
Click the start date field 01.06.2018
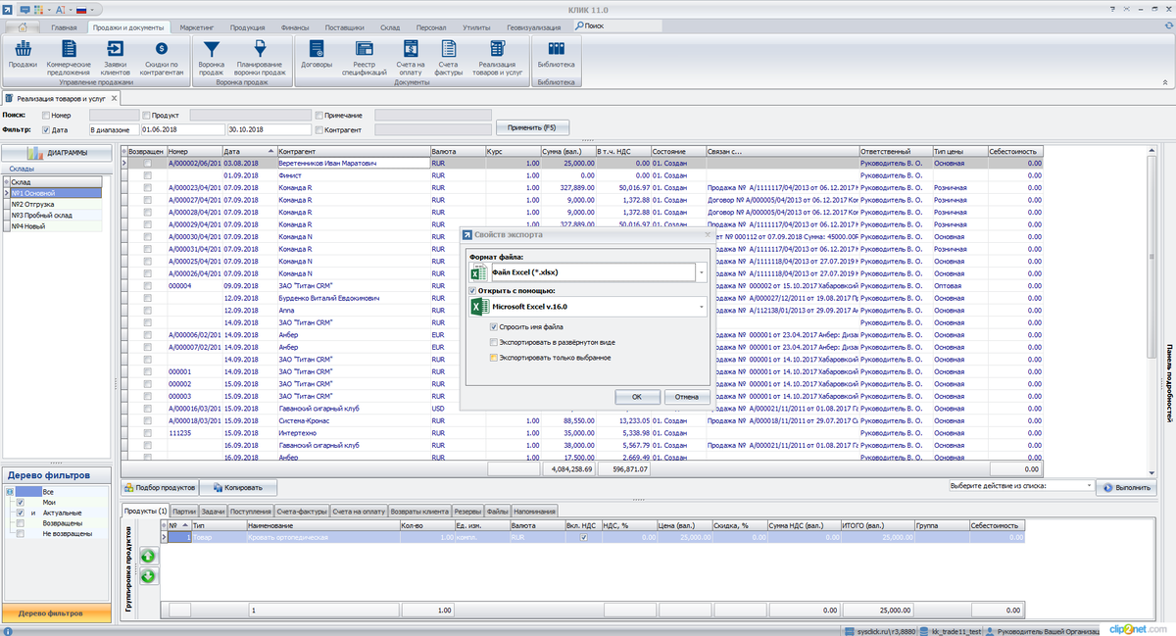pos(181,129)
